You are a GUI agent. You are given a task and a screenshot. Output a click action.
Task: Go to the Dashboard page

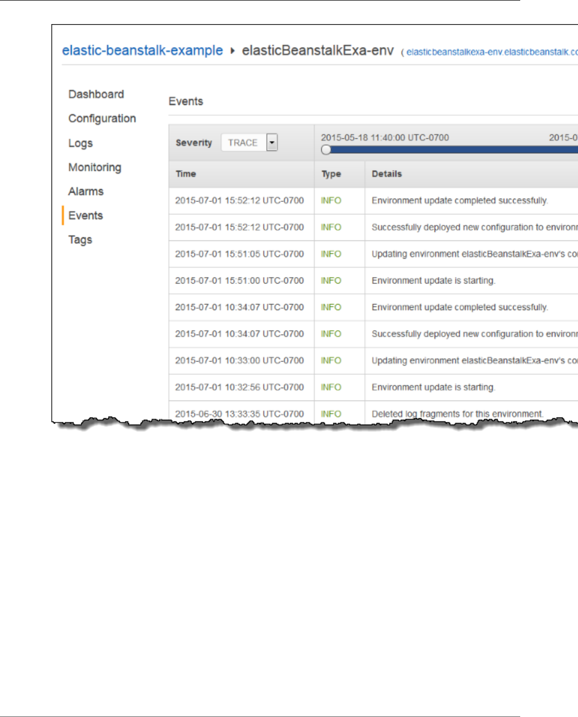(x=96, y=94)
